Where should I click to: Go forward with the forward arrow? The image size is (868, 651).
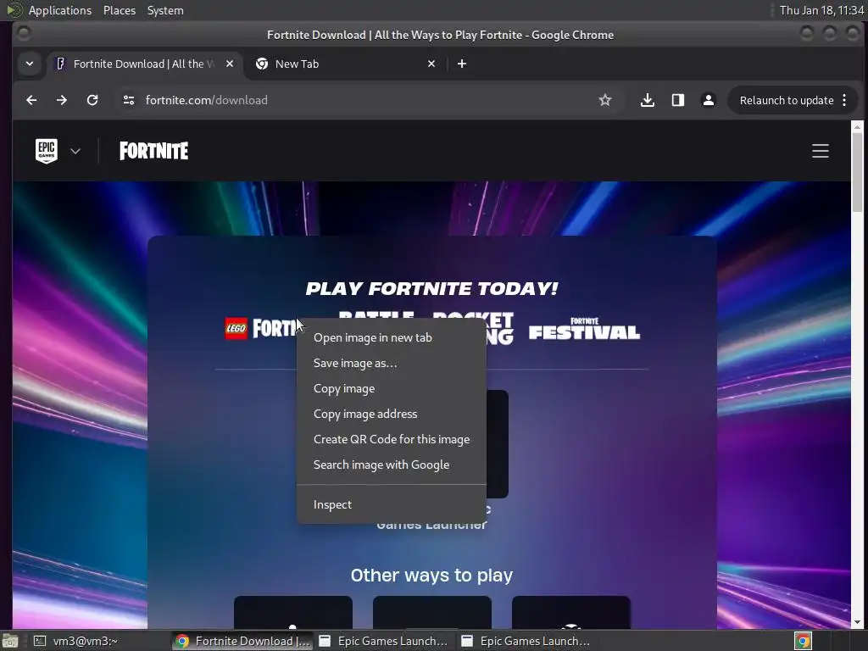pos(61,100)
